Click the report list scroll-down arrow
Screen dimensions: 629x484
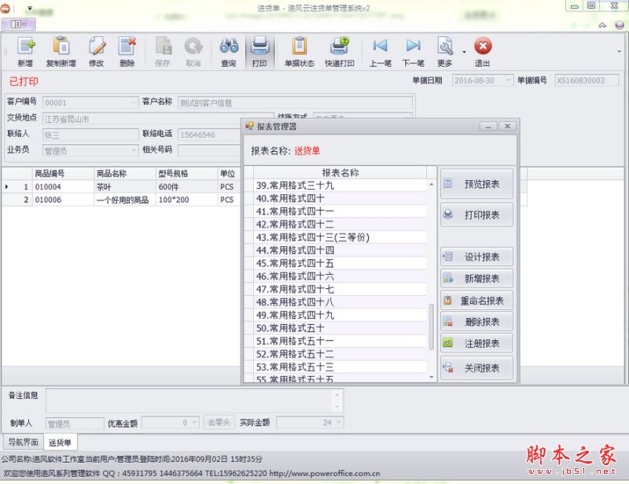[432, 377]
